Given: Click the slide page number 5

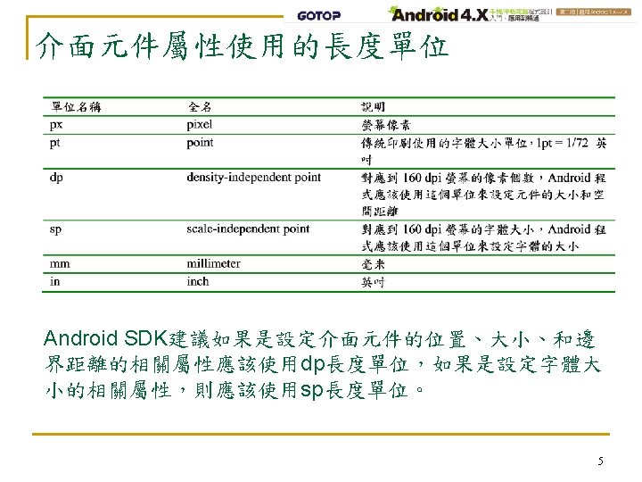Looking at the screenshot, I should point(600,461).
